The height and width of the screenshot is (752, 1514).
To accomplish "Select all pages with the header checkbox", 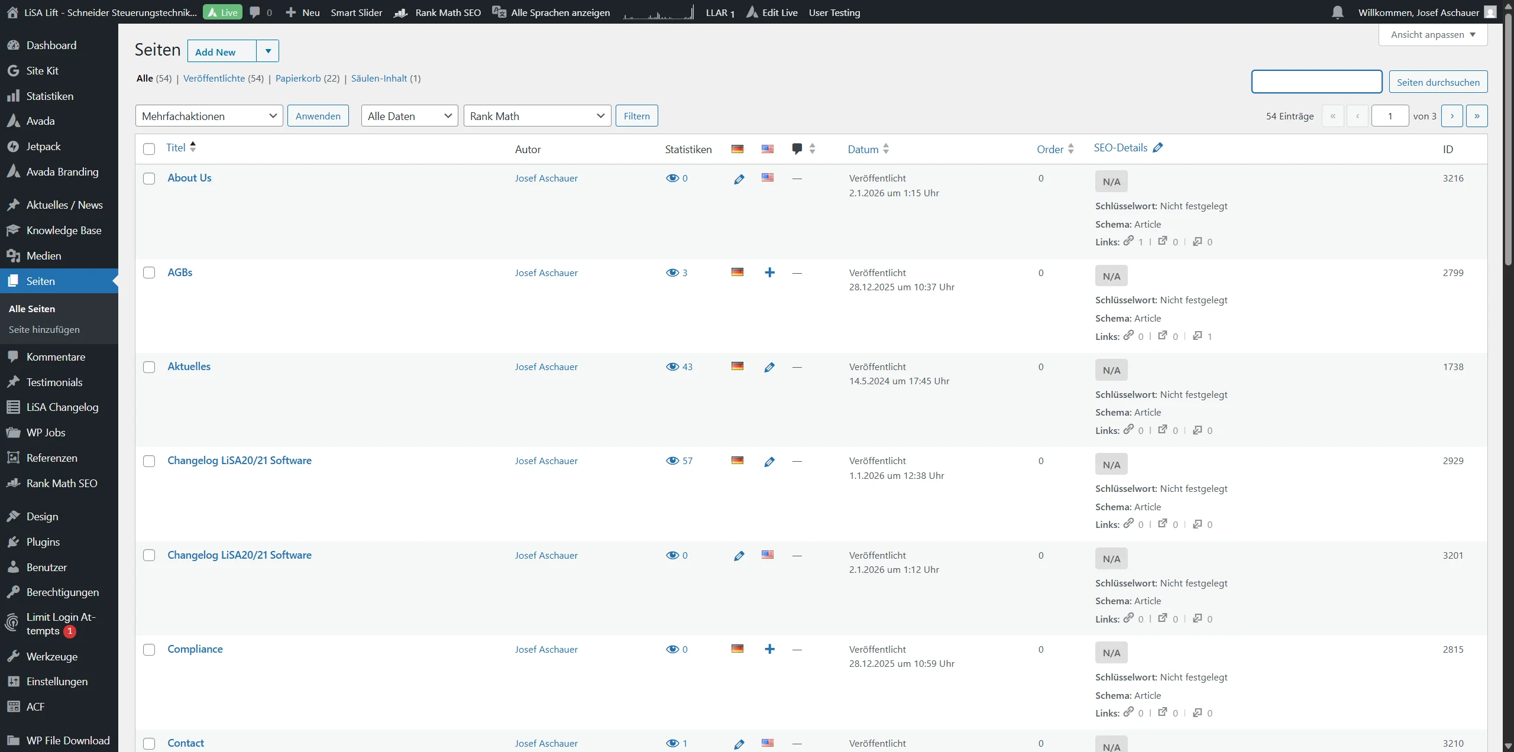I will pos(149,149).
